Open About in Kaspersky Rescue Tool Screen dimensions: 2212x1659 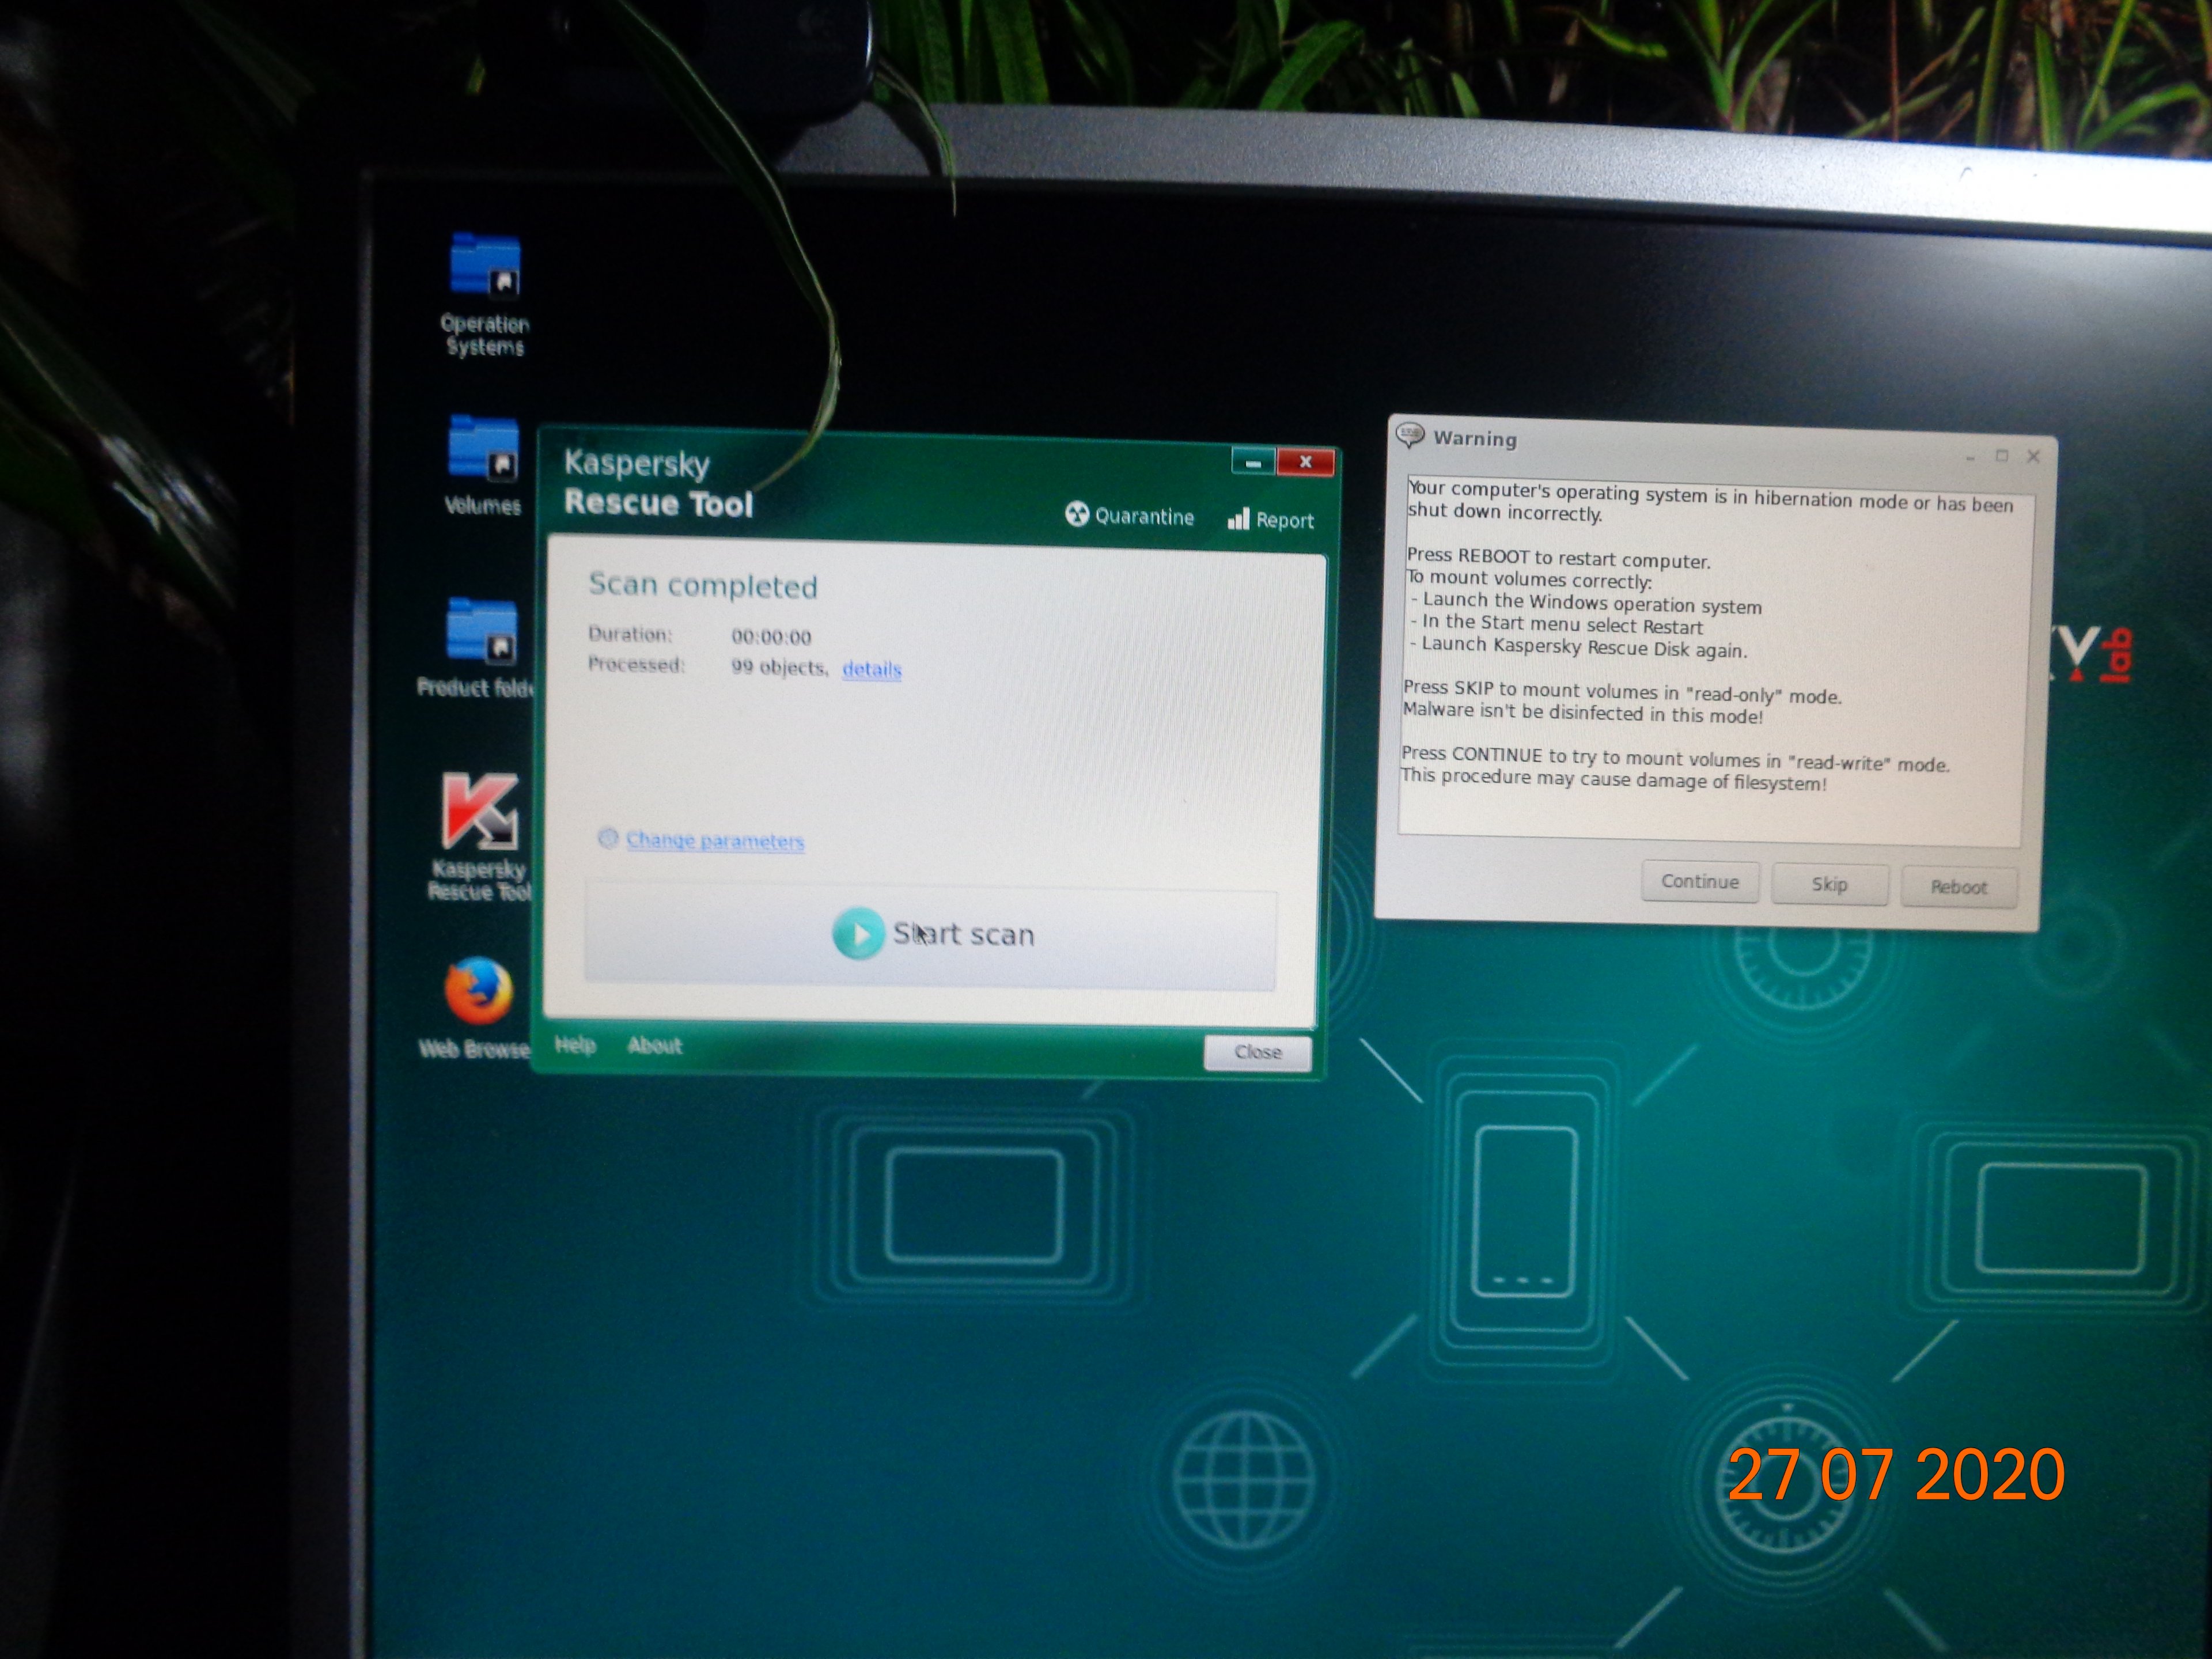pyautogui.click(x=655, y=1045)
